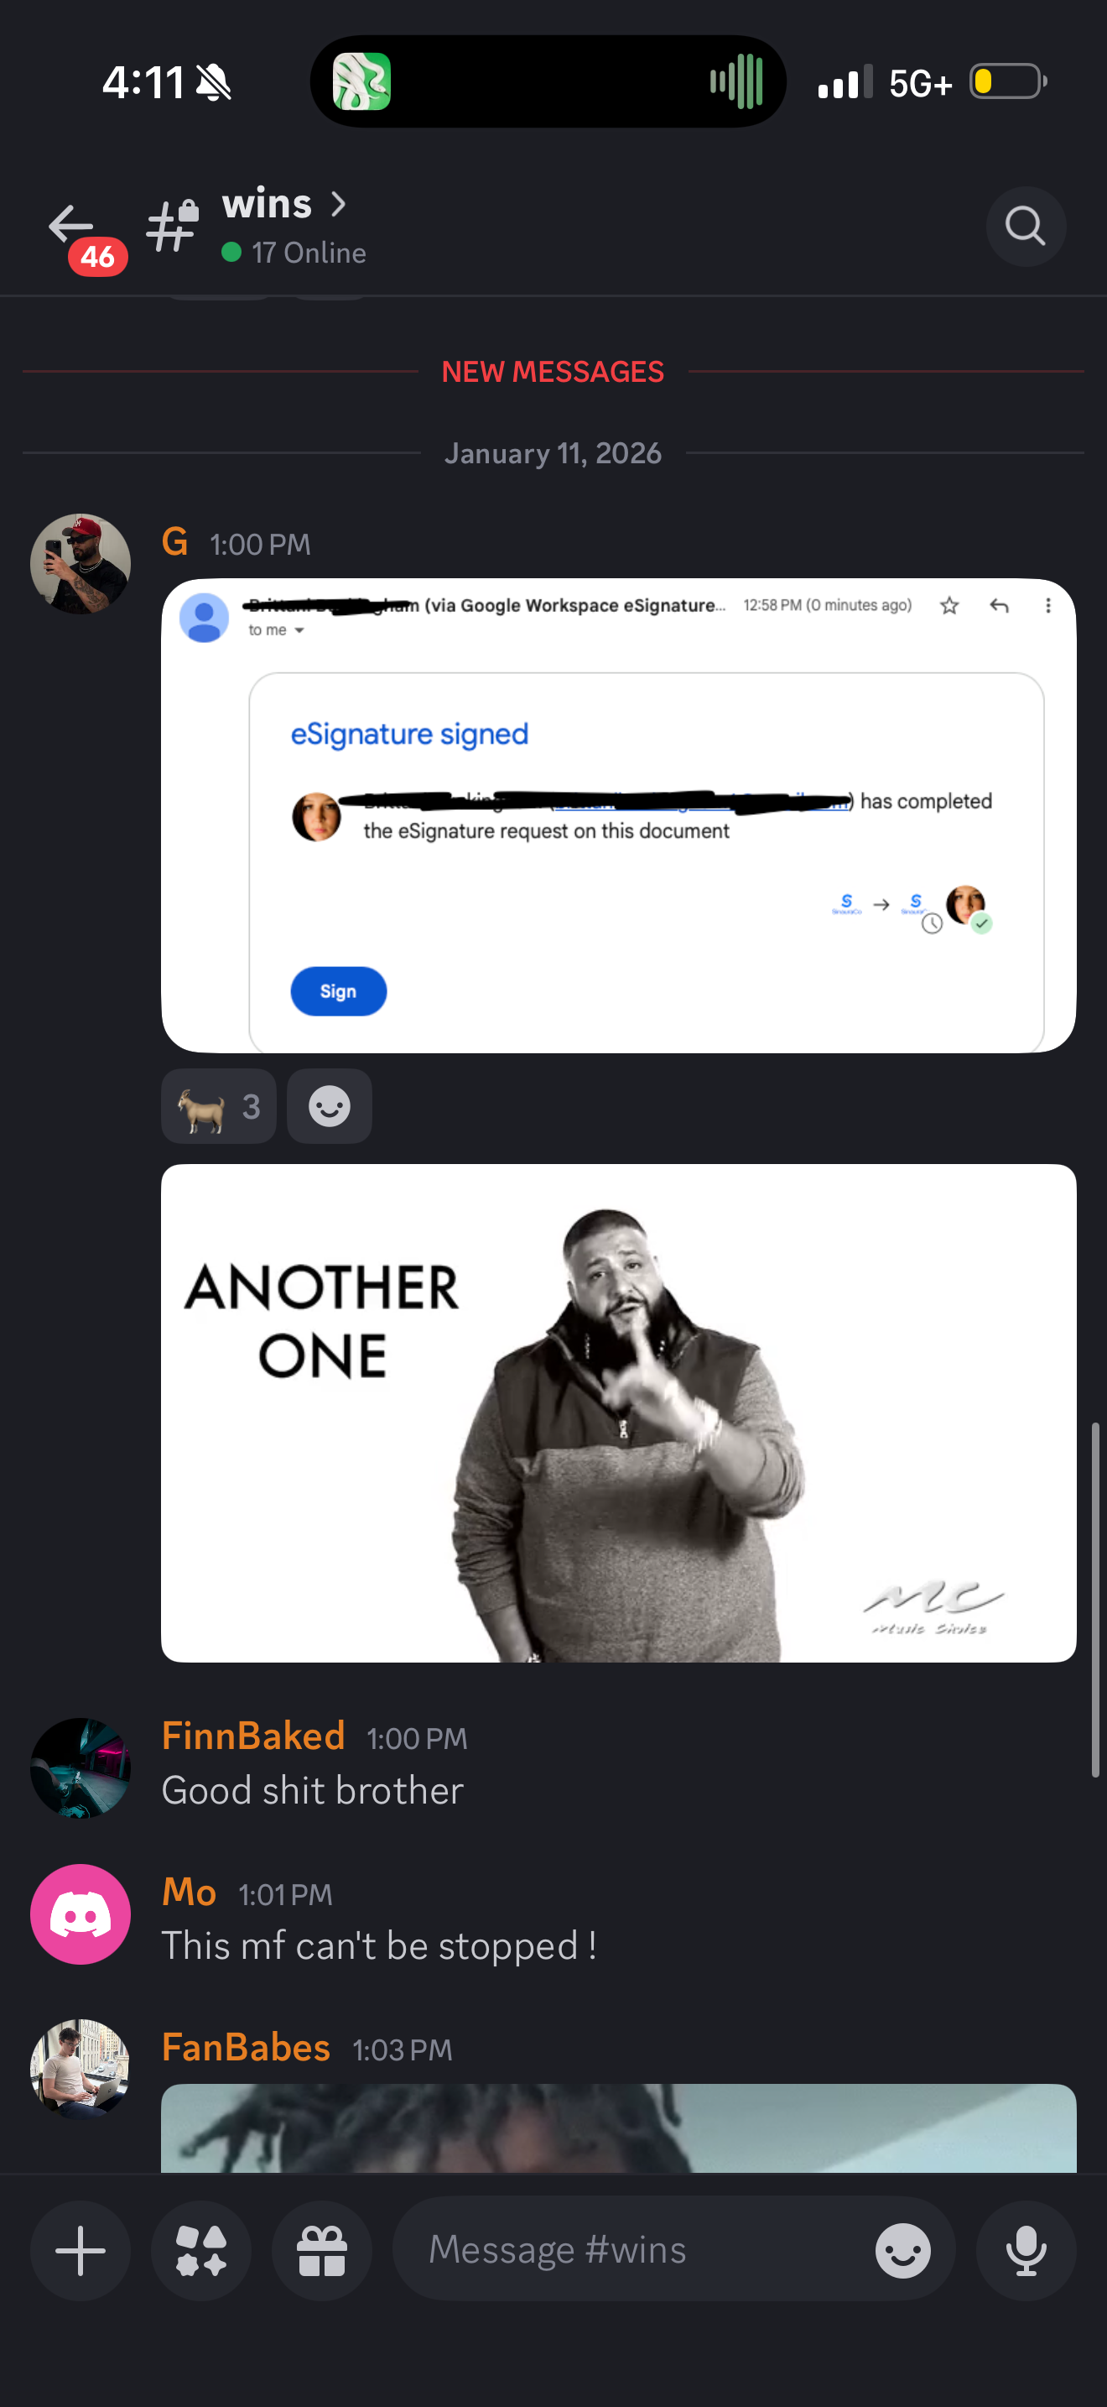Open the ANOTHER ONE GIF

(618, 1412)
